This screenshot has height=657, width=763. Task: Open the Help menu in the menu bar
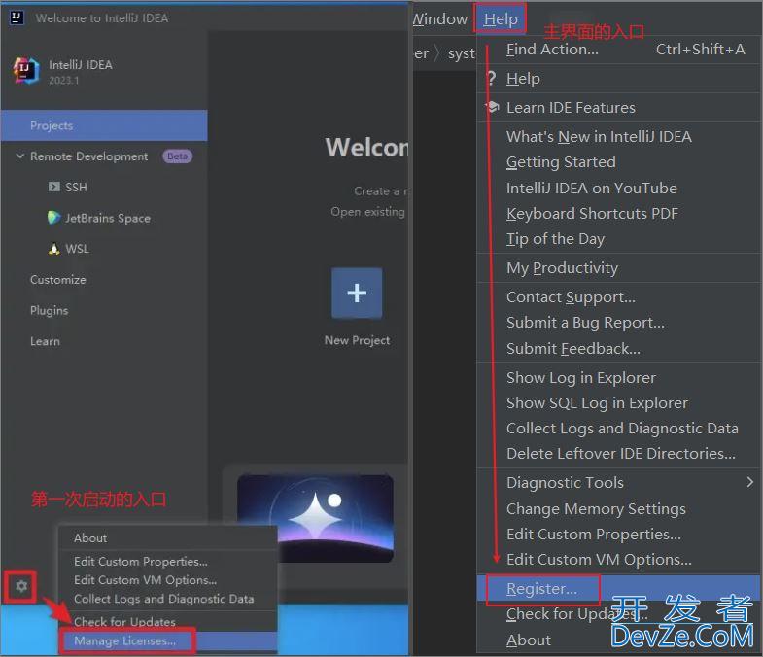tap(501, 19)
